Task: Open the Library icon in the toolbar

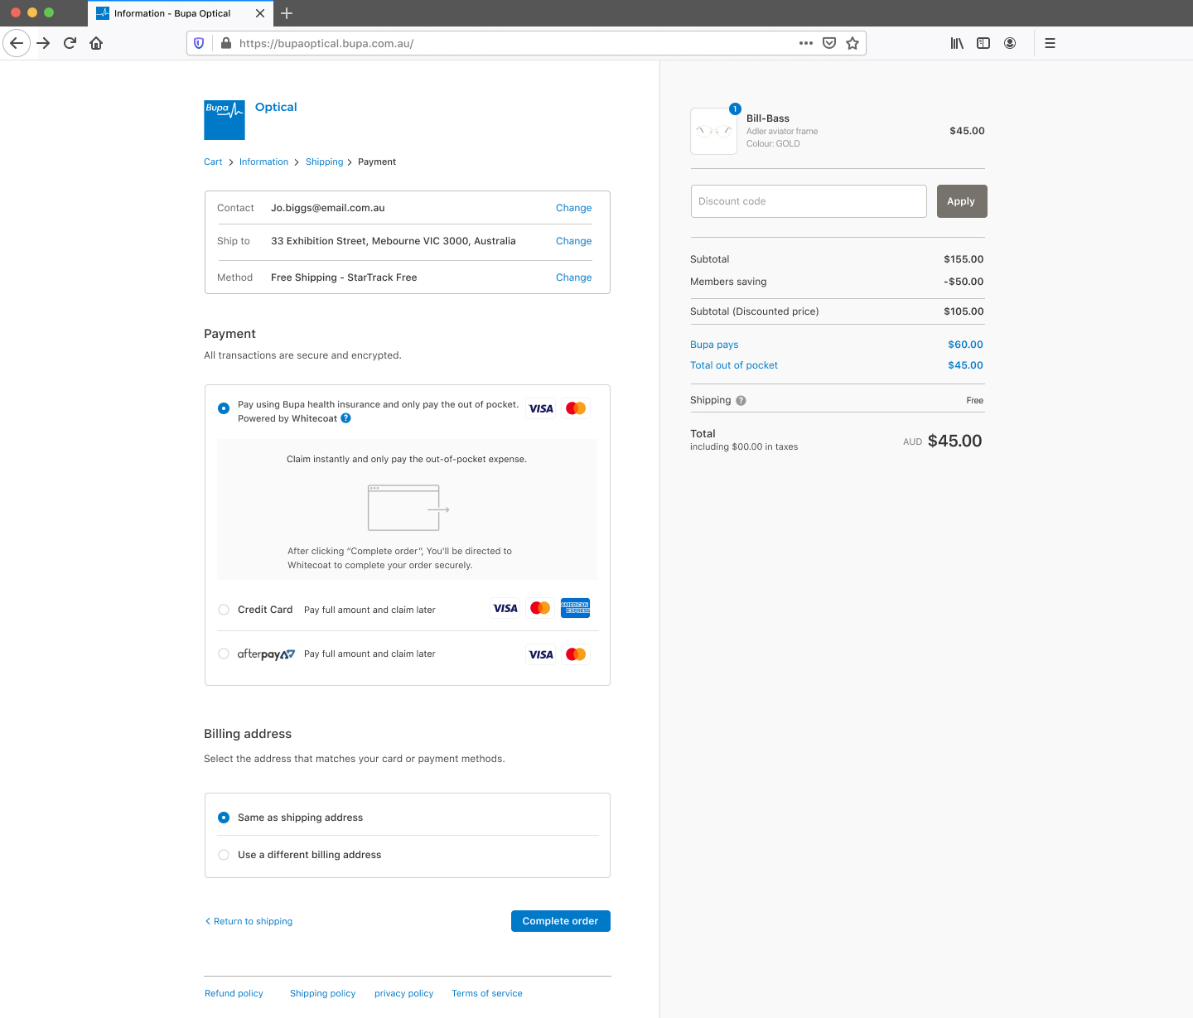Action: point(957,43)
